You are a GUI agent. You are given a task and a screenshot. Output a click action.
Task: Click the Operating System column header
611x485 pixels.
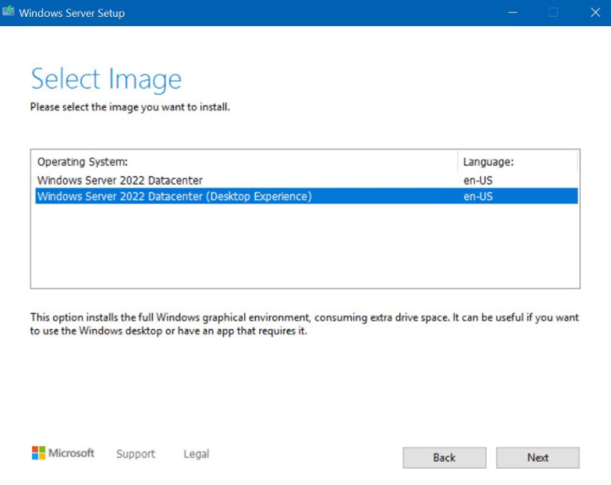(x=83, y=161)
